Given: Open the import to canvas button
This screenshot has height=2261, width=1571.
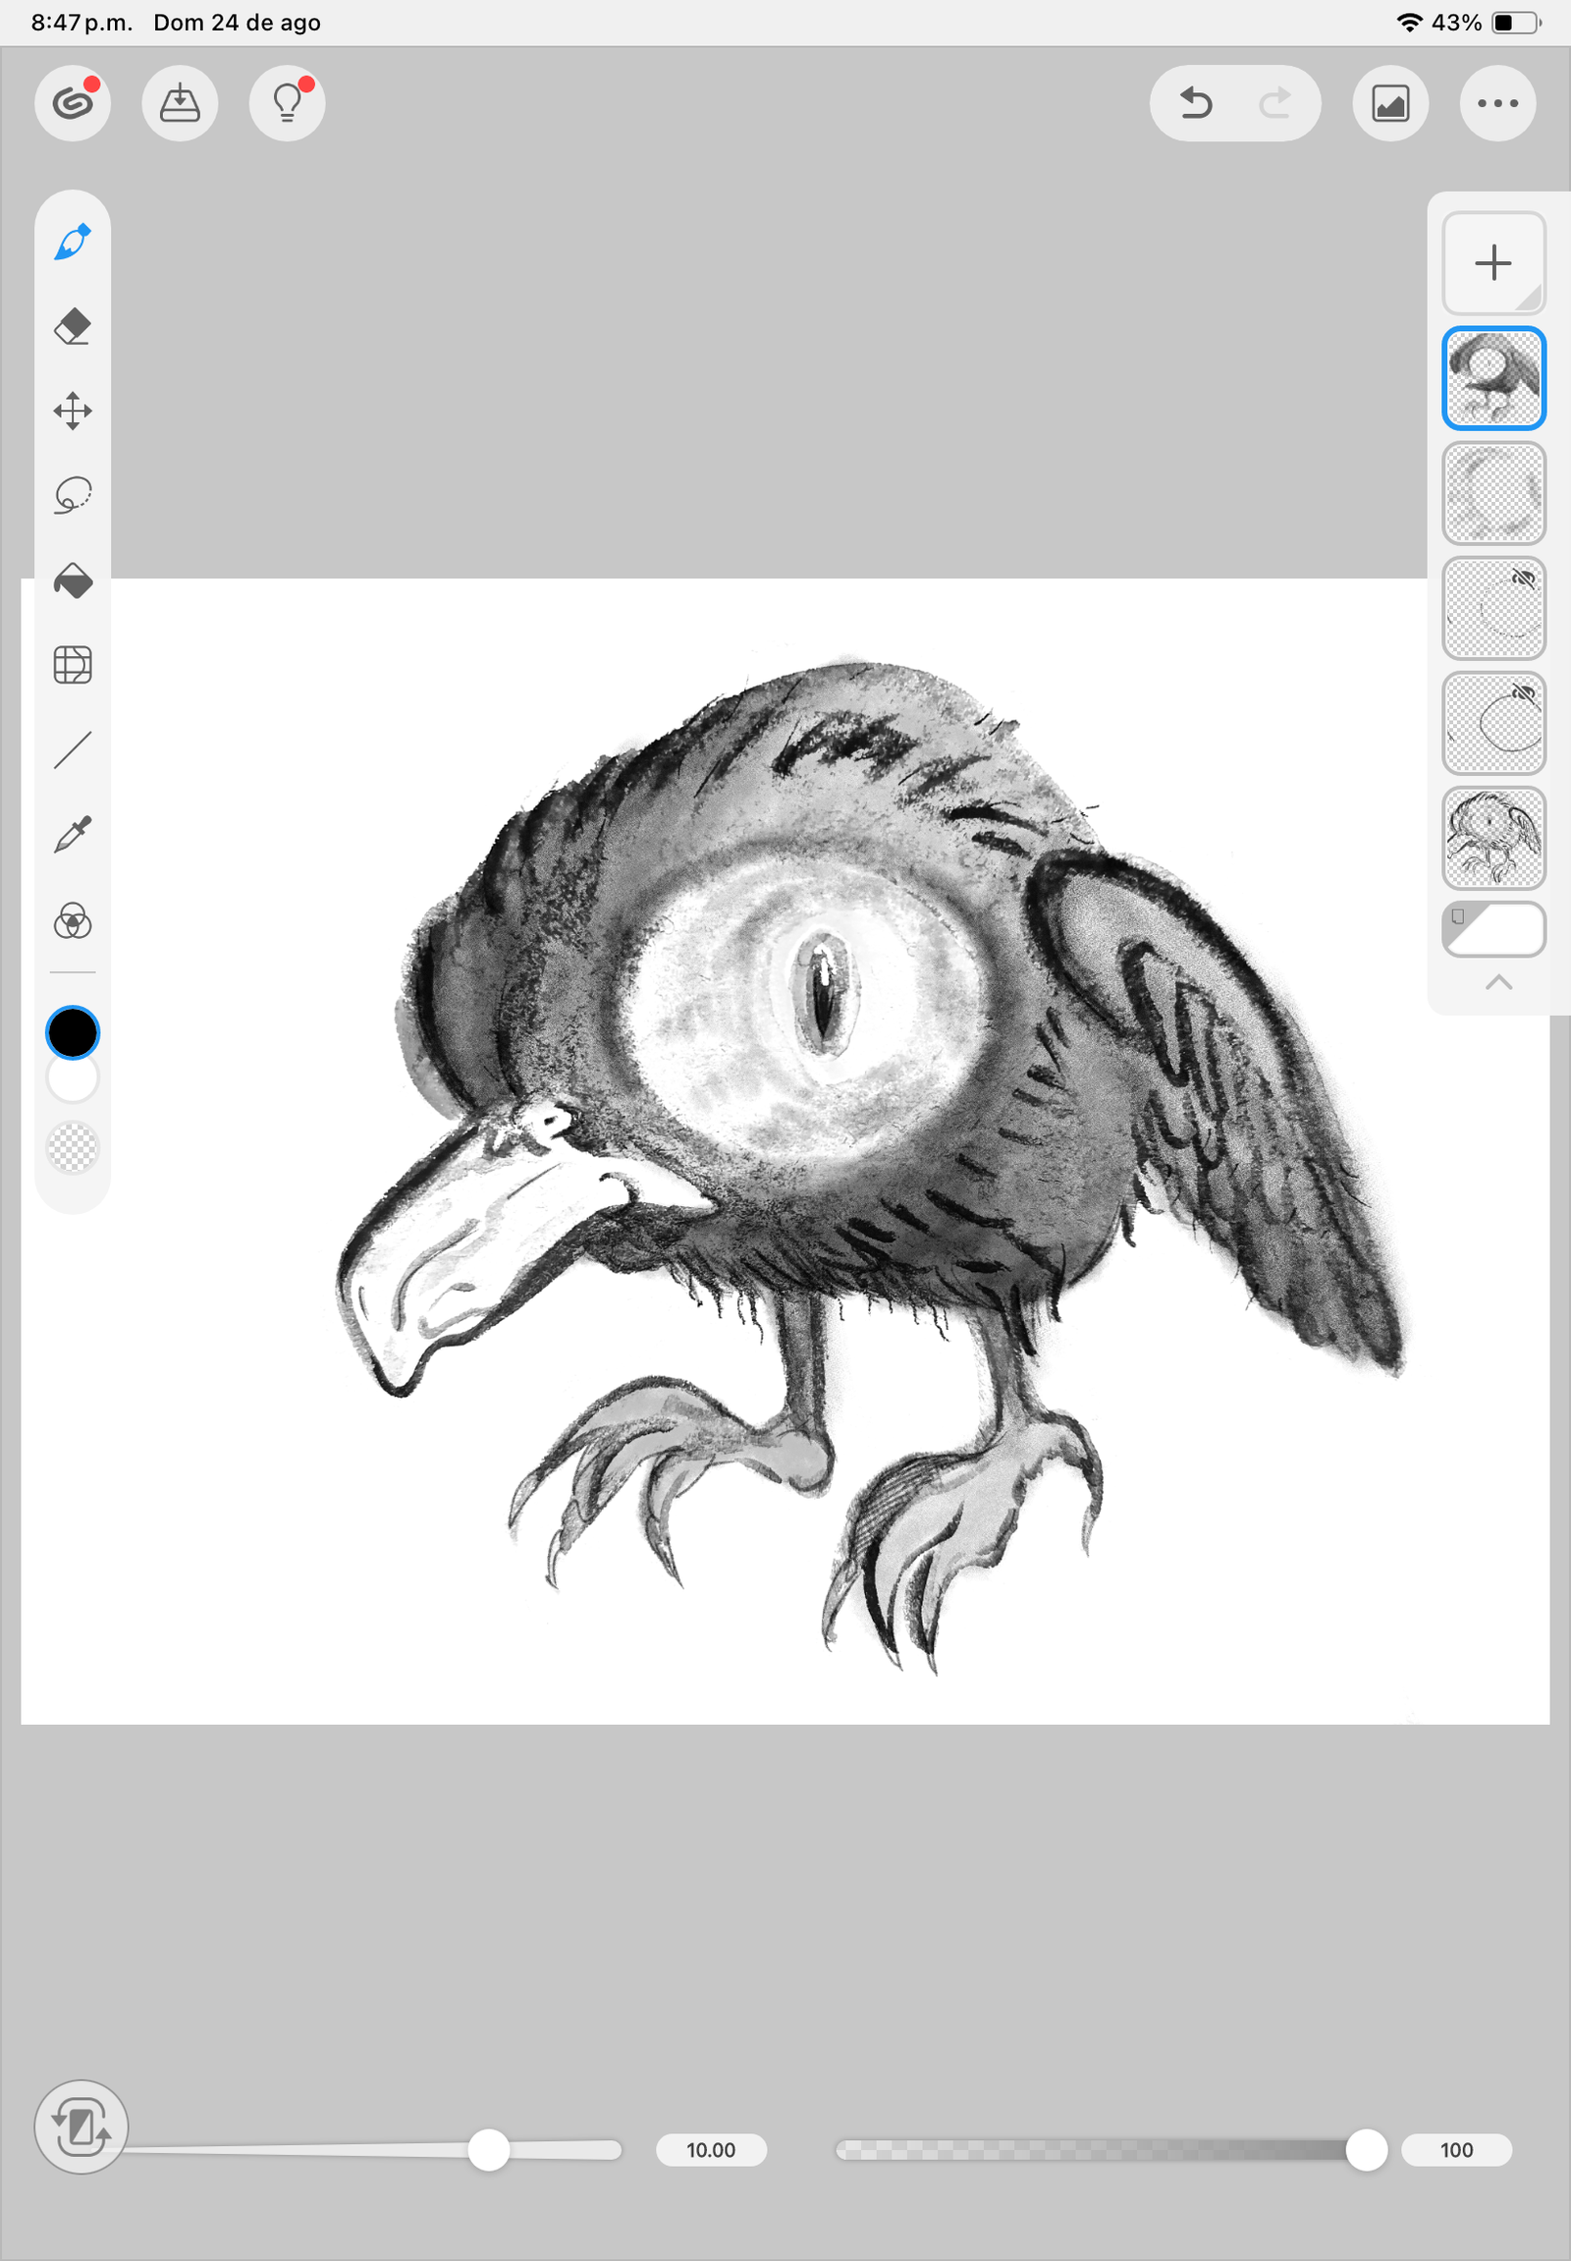Looking at the screenshot, I should coord(180,103).
